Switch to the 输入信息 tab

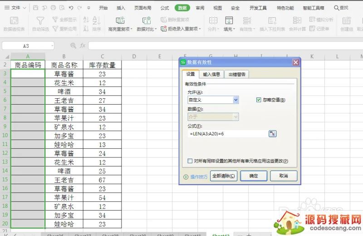(x=211, y=74)
